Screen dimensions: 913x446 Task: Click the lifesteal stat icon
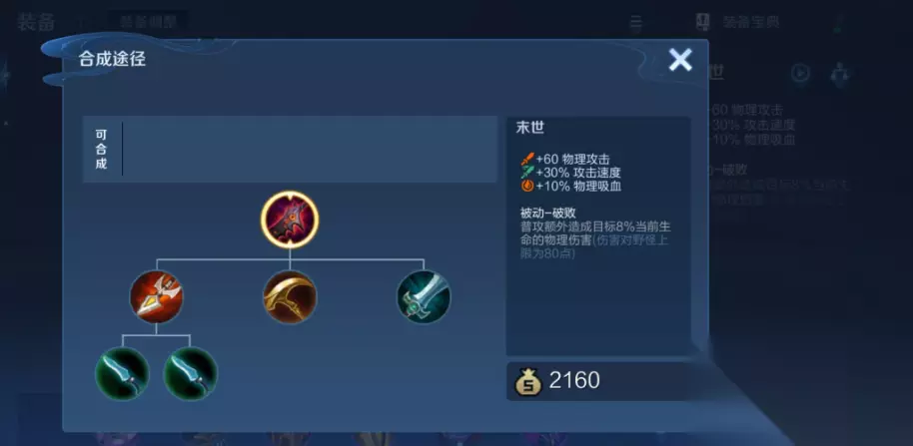(x=527, y=186)
